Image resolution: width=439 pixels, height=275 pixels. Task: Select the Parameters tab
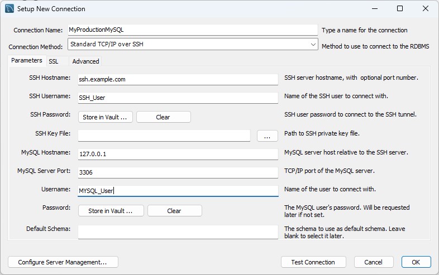pos(27,61)
